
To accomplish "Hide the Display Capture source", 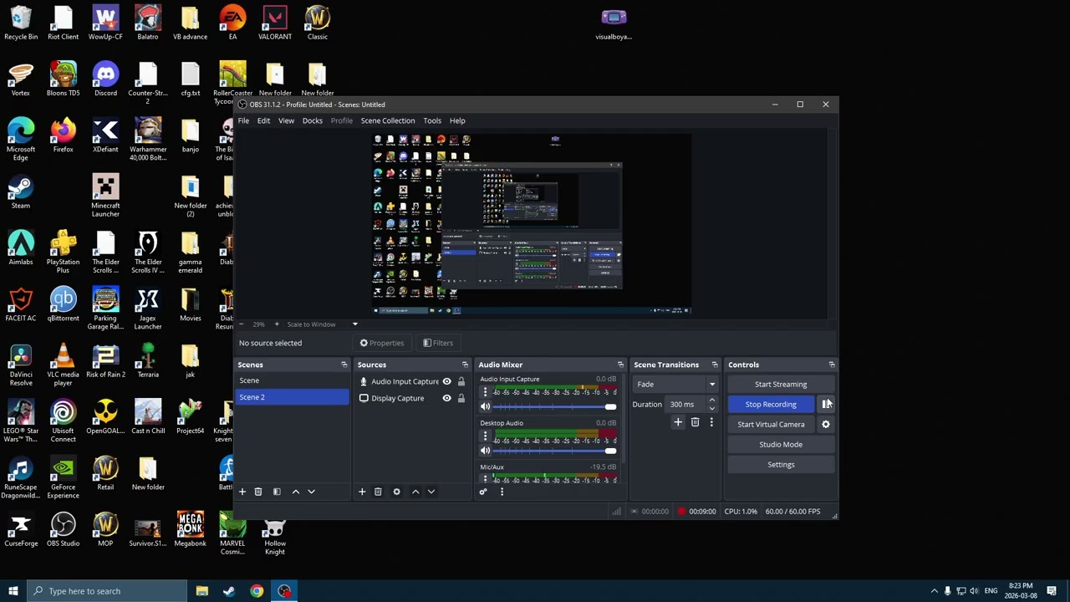I will pos(446,399).
